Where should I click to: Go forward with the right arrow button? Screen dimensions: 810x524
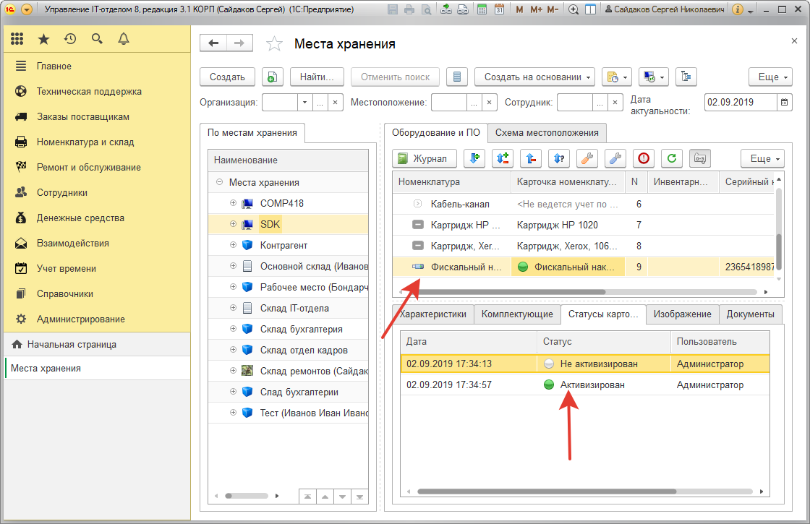[239, 43]
